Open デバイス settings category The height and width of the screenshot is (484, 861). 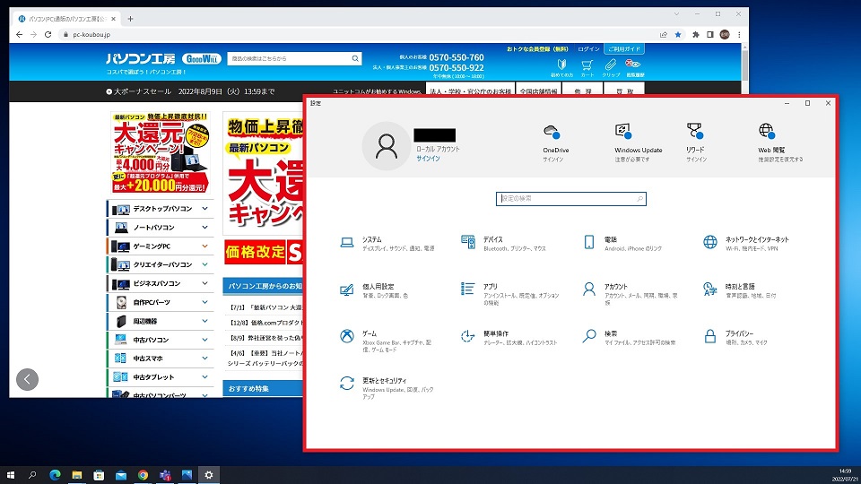coord(503,243)
